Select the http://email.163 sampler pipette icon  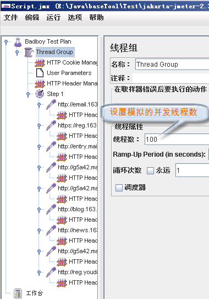coord(51,104)
